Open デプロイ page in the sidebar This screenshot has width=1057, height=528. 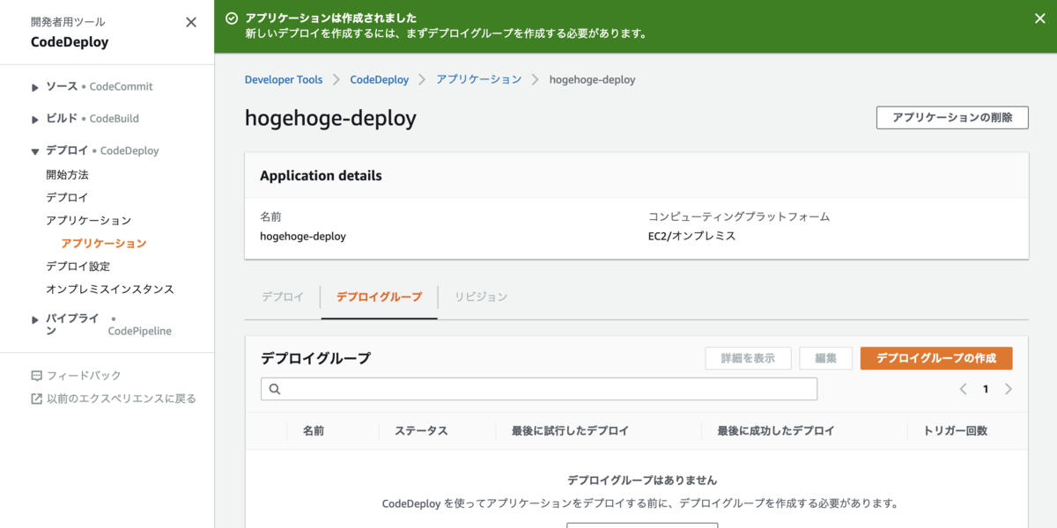[x=67, y=198]
